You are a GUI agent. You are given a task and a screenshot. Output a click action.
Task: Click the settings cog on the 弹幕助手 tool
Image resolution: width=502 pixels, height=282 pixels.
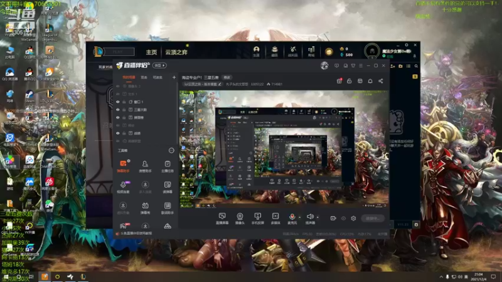pos(129,160)
